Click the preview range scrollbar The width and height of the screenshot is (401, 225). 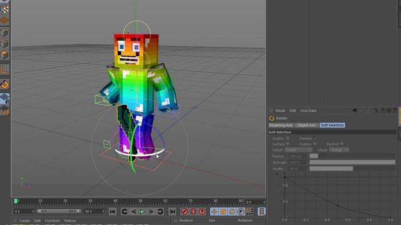click(59, 211)
